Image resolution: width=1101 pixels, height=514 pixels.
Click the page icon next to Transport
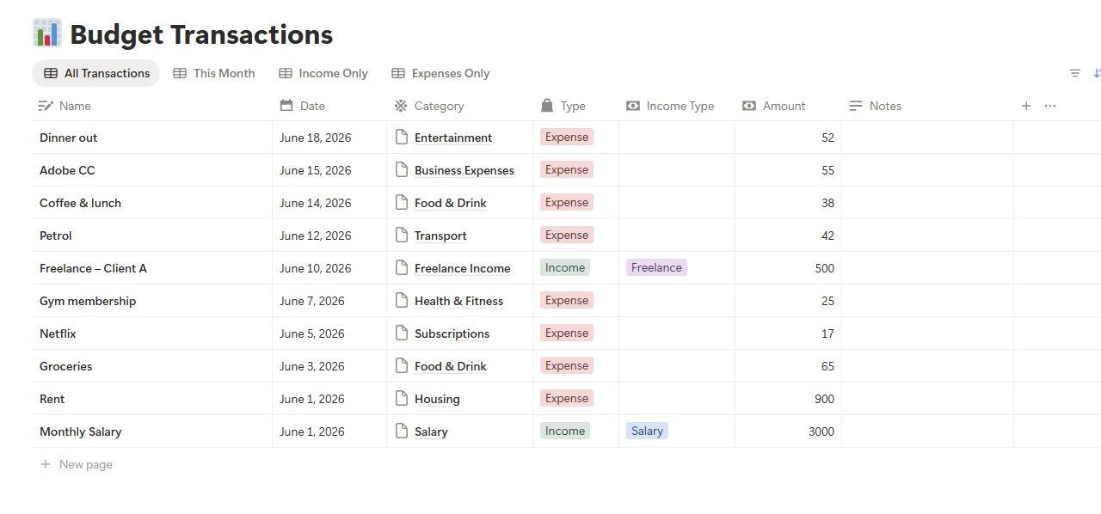point(401,235)
